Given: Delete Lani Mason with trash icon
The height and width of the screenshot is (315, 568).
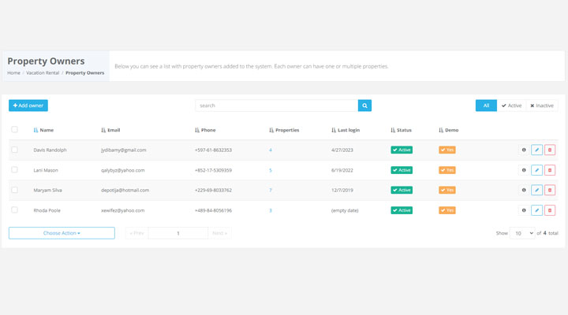Looking at the screenshot, I should tap(550, 170).
